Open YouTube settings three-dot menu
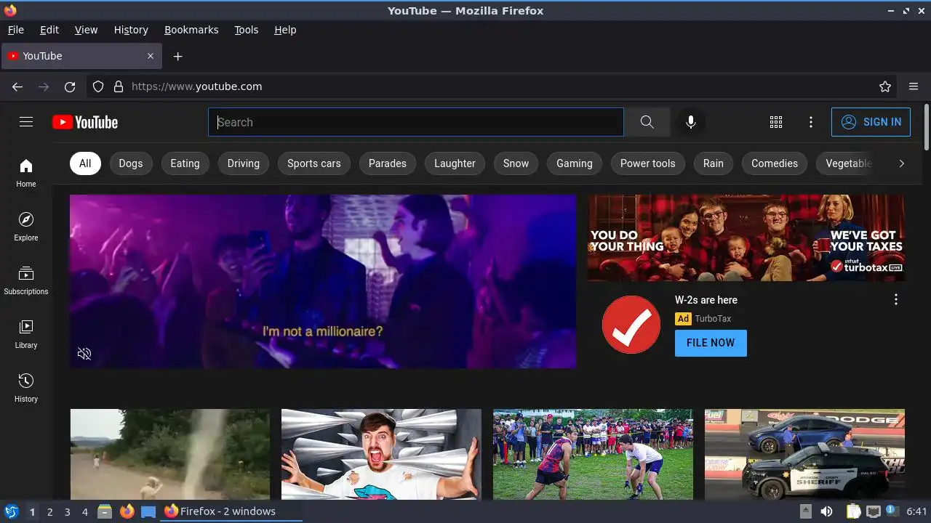This screenshot has height=523, width=931. 811,122
